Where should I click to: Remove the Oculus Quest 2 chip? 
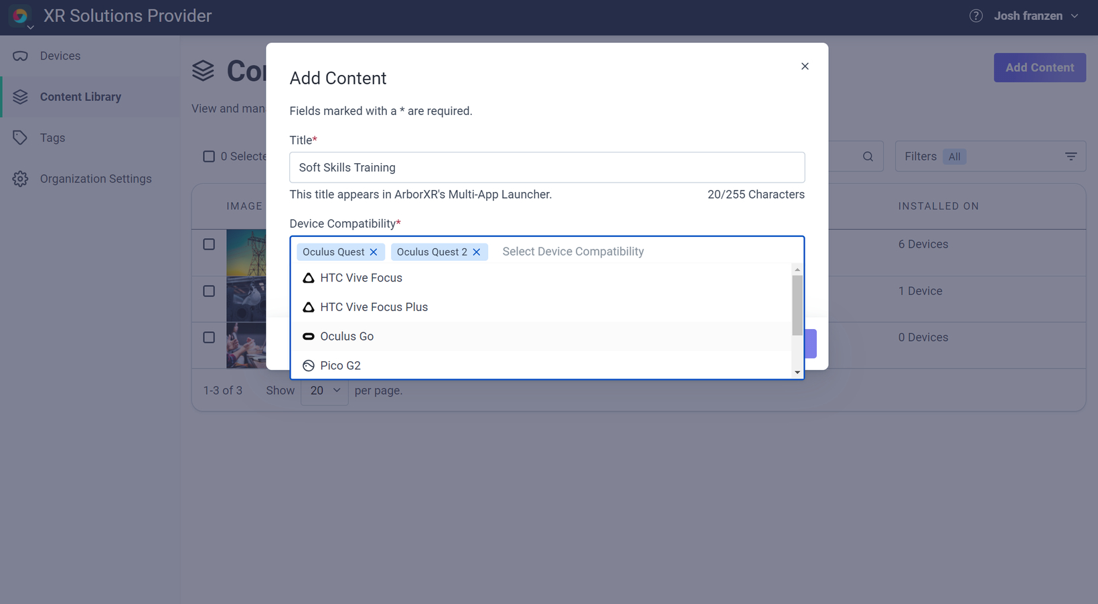[x=477, y=252]
